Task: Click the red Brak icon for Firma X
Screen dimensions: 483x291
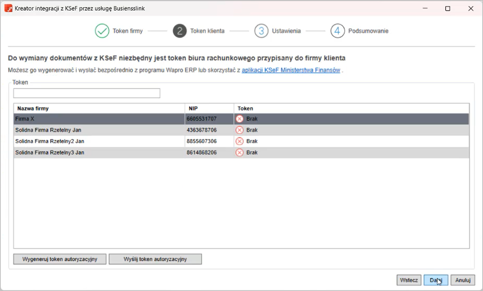Action: tap(240, 119)
